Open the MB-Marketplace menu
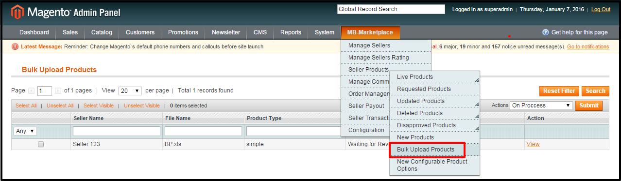The height and width of the screenshot is (181, 621). 370,32
